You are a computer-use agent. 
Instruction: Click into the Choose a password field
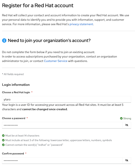(62, 125)
